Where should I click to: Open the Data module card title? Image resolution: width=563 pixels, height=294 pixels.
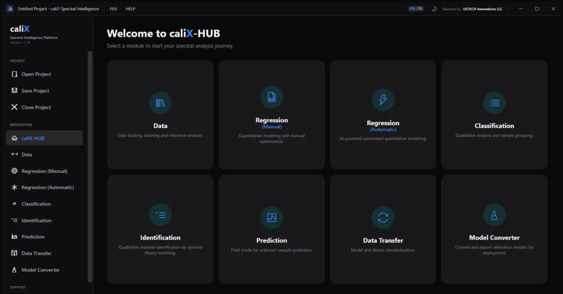tap(160, 126)
